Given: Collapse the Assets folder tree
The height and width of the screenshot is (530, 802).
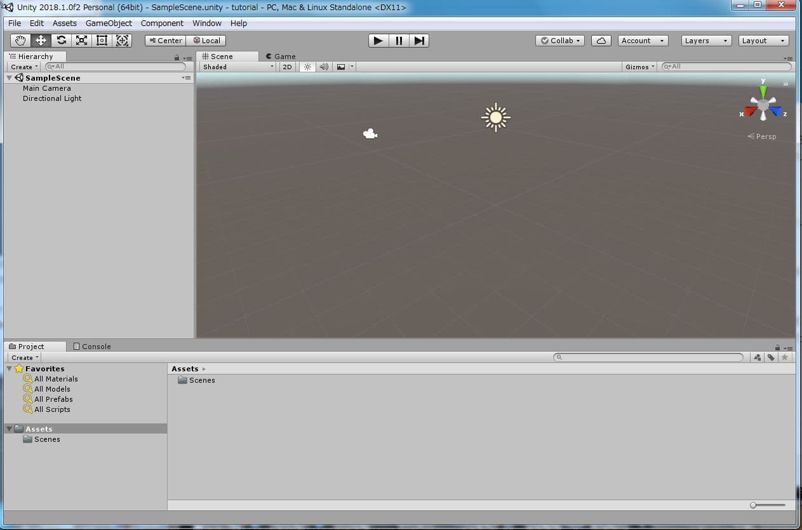Looking at the screenshot, I should [10, 429].
